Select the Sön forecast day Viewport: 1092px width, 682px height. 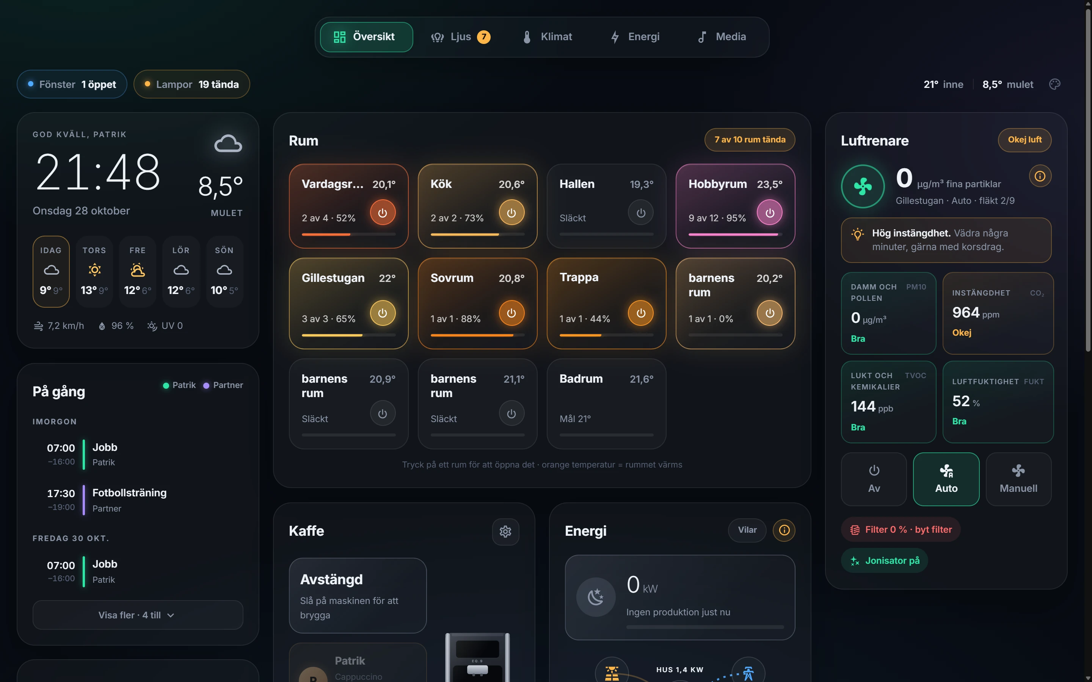tap(224, 272)
